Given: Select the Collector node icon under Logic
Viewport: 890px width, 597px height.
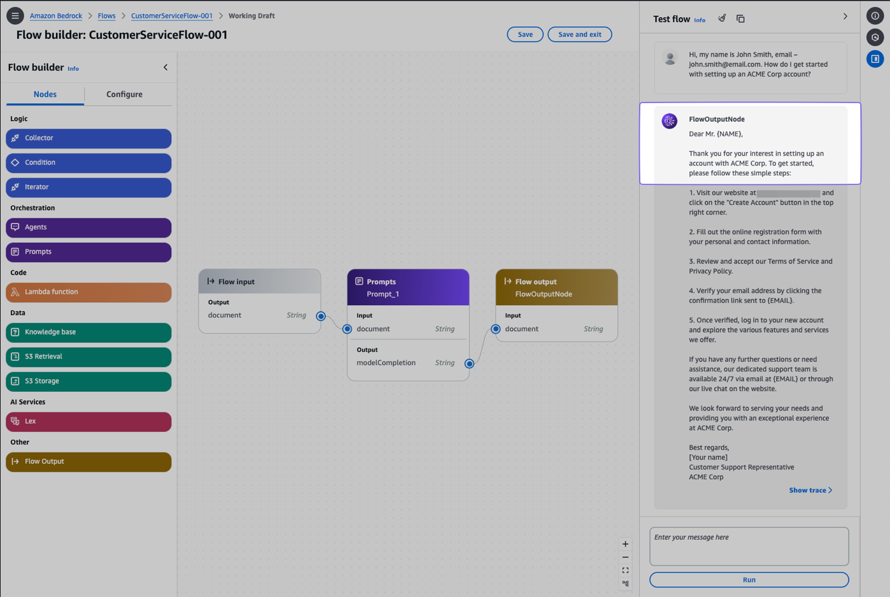Looking at the screenshot, I should [x=15, y=138].
